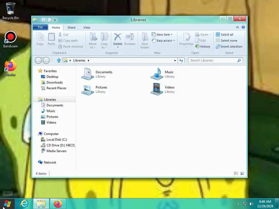279x209 pixels.
Task: Switch to the Home ribbon tab
Action: point(56,27)
